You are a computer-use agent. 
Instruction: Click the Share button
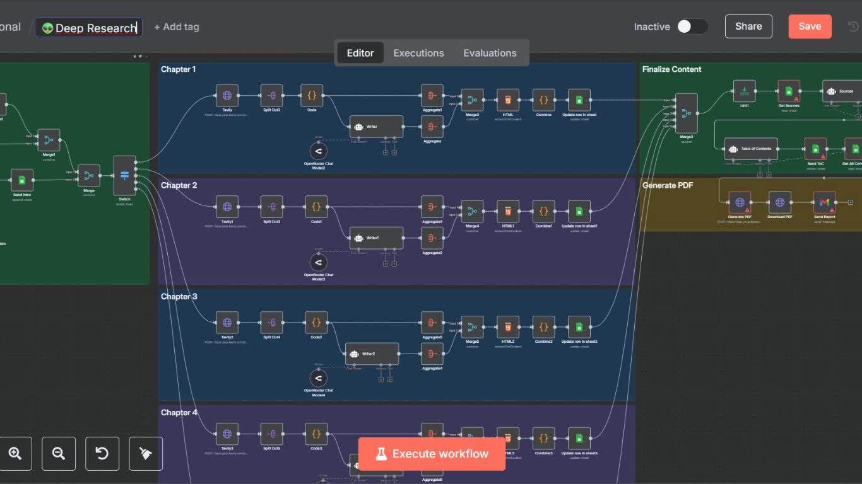[748, 26]
